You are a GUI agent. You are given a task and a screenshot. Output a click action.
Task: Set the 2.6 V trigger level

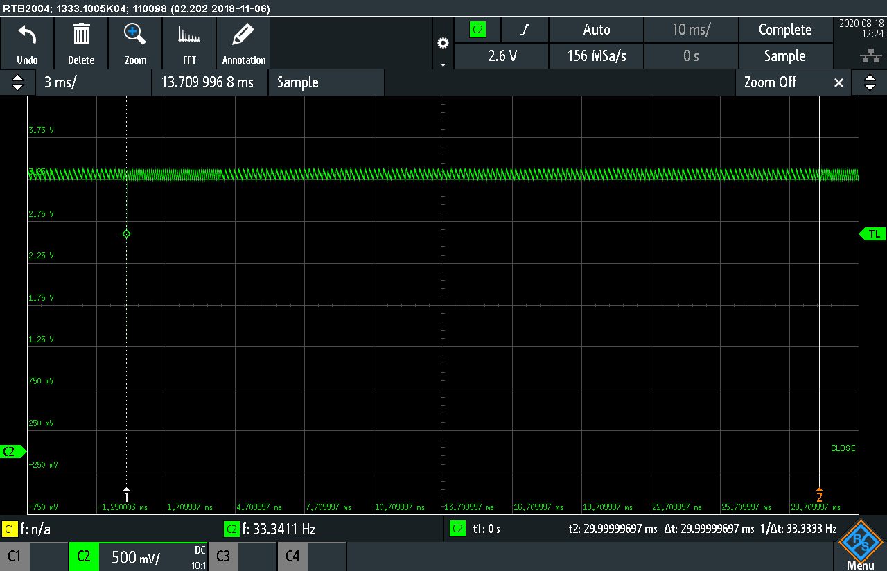coord(502,56)
